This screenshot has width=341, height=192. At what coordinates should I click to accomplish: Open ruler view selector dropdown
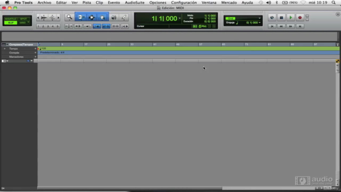[x=5, y=44]
